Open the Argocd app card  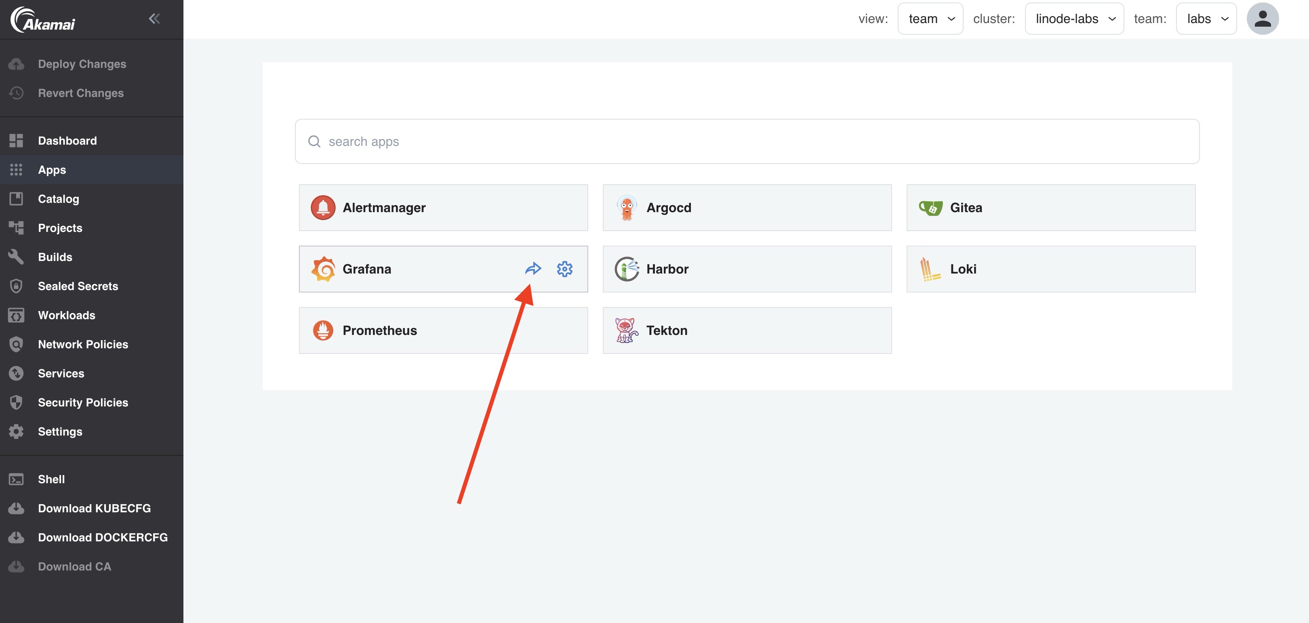747,207
